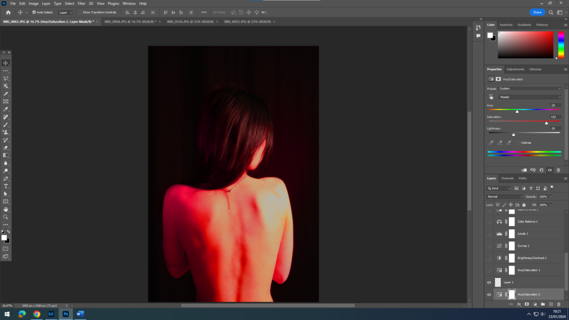Open Google Chrome from the taskbar
The width and height of the screenshot is (569, 320).
37,314
